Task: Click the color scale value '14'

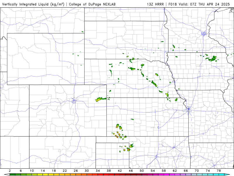Action: 43,171
